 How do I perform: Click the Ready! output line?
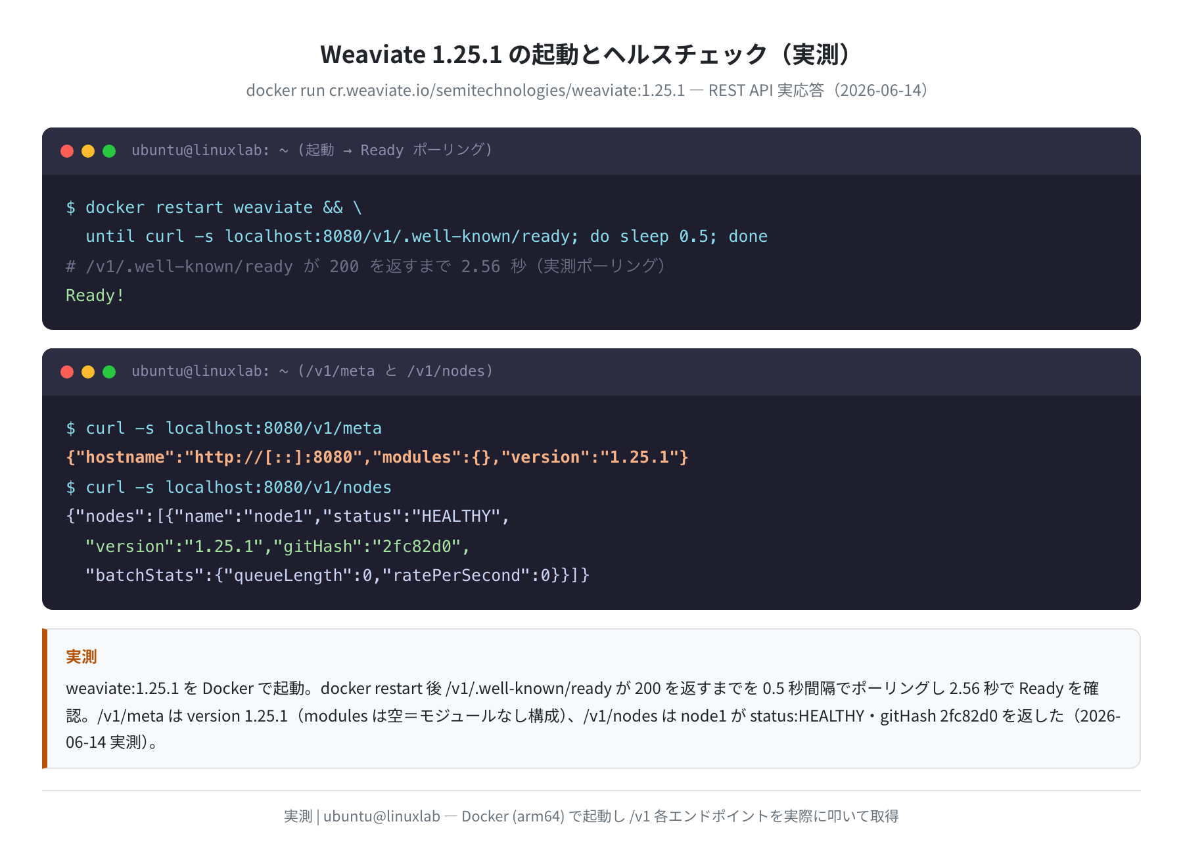tap(95, 296)
